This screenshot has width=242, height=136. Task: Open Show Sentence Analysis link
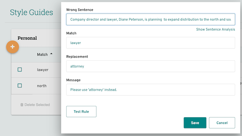click(216, 29)
